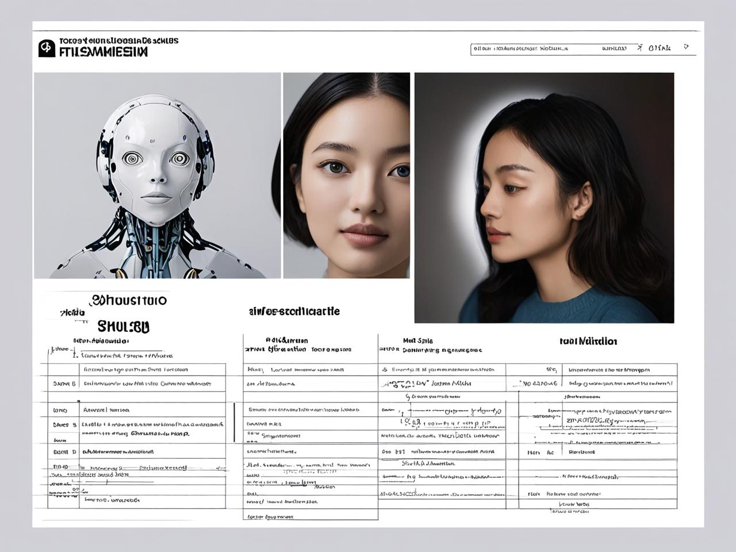
Task: Open the white robot head image
Action: pyautogui.click(x=158, y=175)
